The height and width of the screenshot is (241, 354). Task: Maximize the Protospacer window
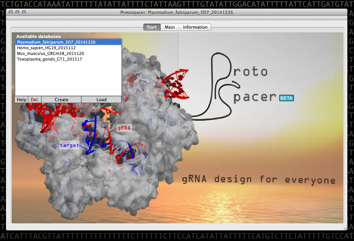click(24, 12)
